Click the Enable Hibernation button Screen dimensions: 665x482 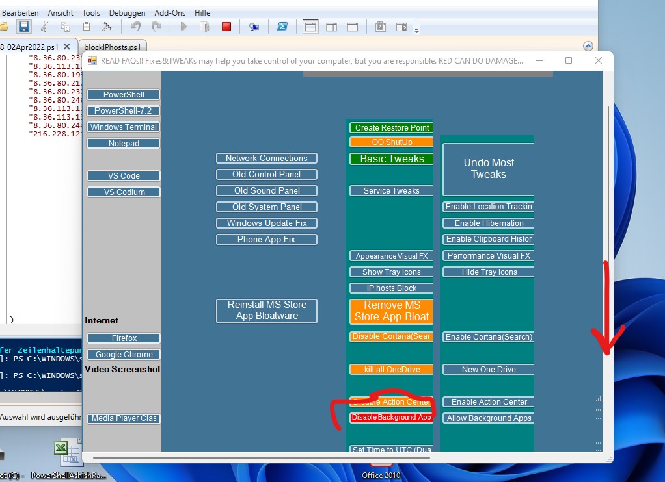coord(488,223)
